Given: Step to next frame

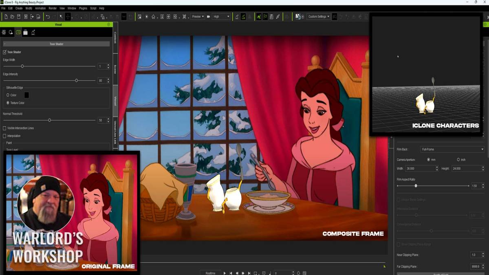Looking at the screenshot, I should [243, 273].
